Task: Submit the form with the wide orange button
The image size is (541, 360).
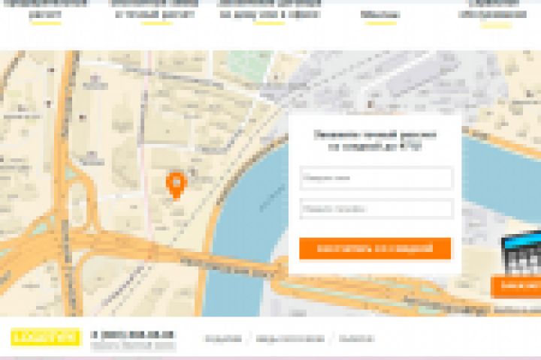Action: pos(375,248)
